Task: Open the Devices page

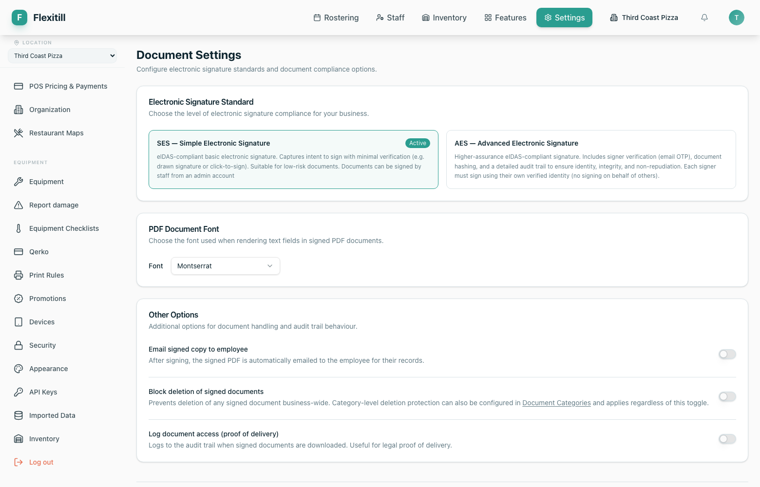Action: (62, 322)
